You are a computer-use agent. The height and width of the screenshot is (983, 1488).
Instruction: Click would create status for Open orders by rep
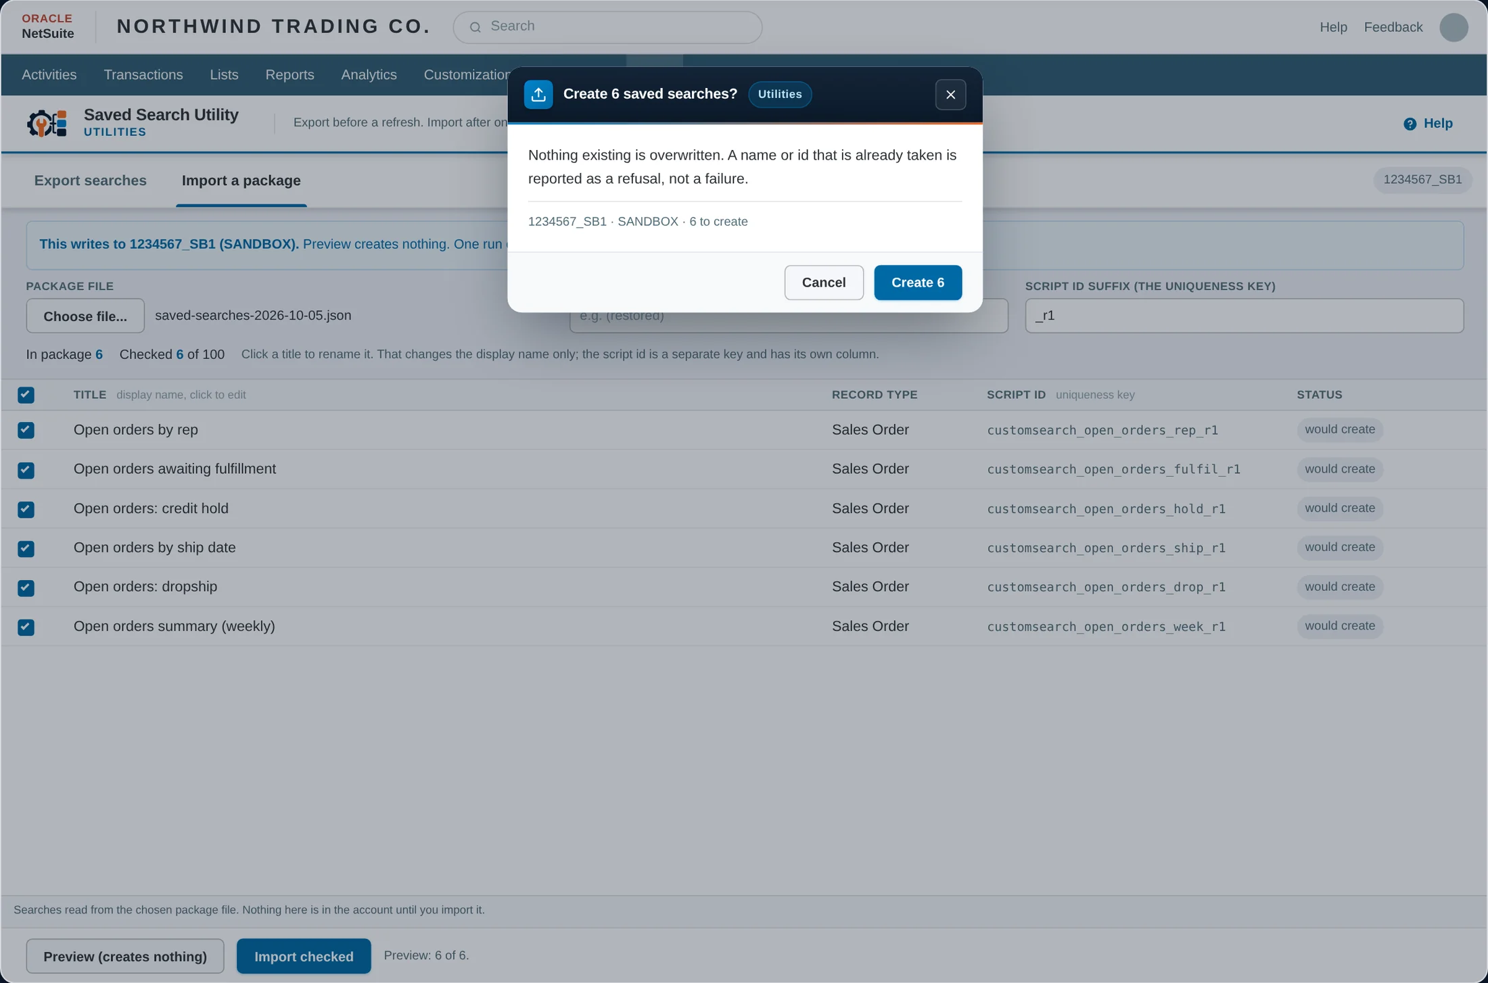1339,430
